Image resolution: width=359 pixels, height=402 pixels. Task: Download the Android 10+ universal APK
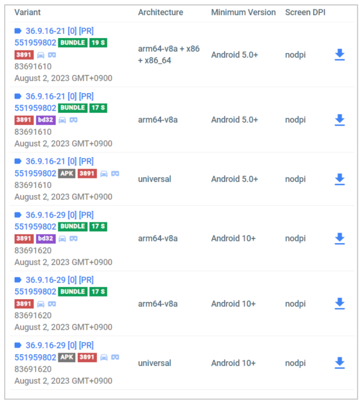339,363
